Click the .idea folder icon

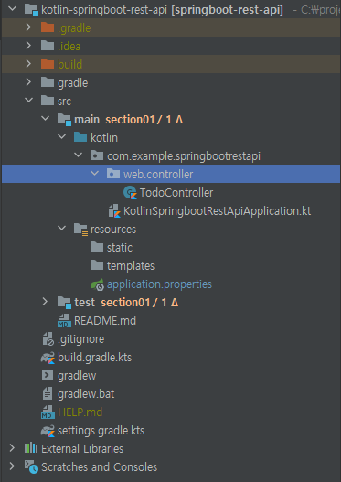(x=48, y=46)
